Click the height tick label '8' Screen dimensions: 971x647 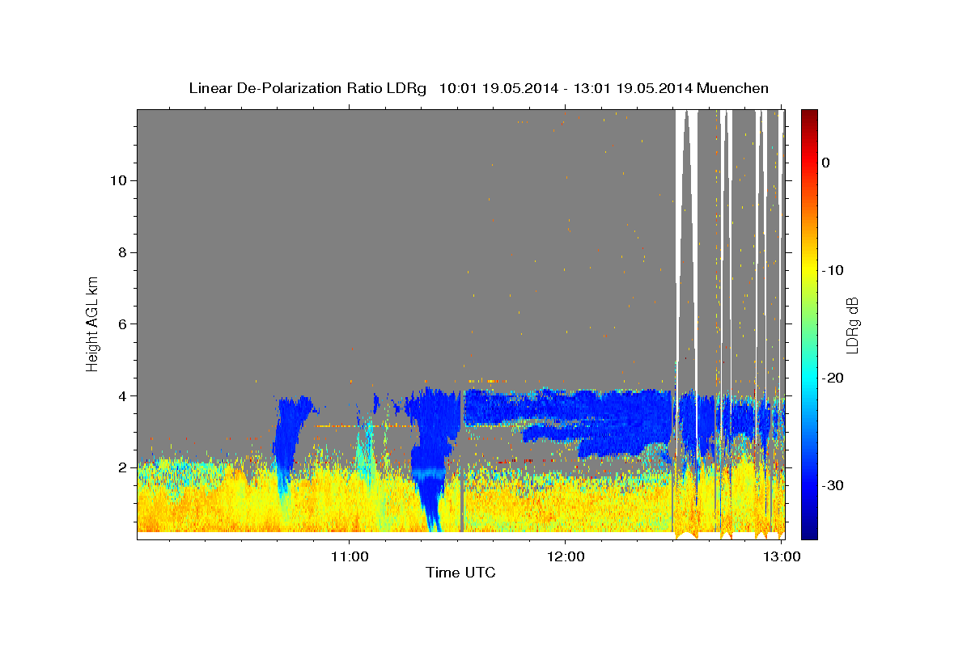(122, 252)
